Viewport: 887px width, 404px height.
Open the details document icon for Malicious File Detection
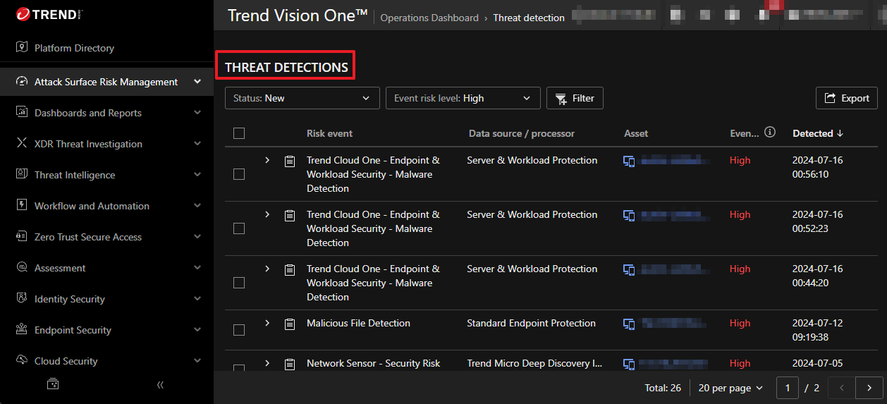pos(289,324)
